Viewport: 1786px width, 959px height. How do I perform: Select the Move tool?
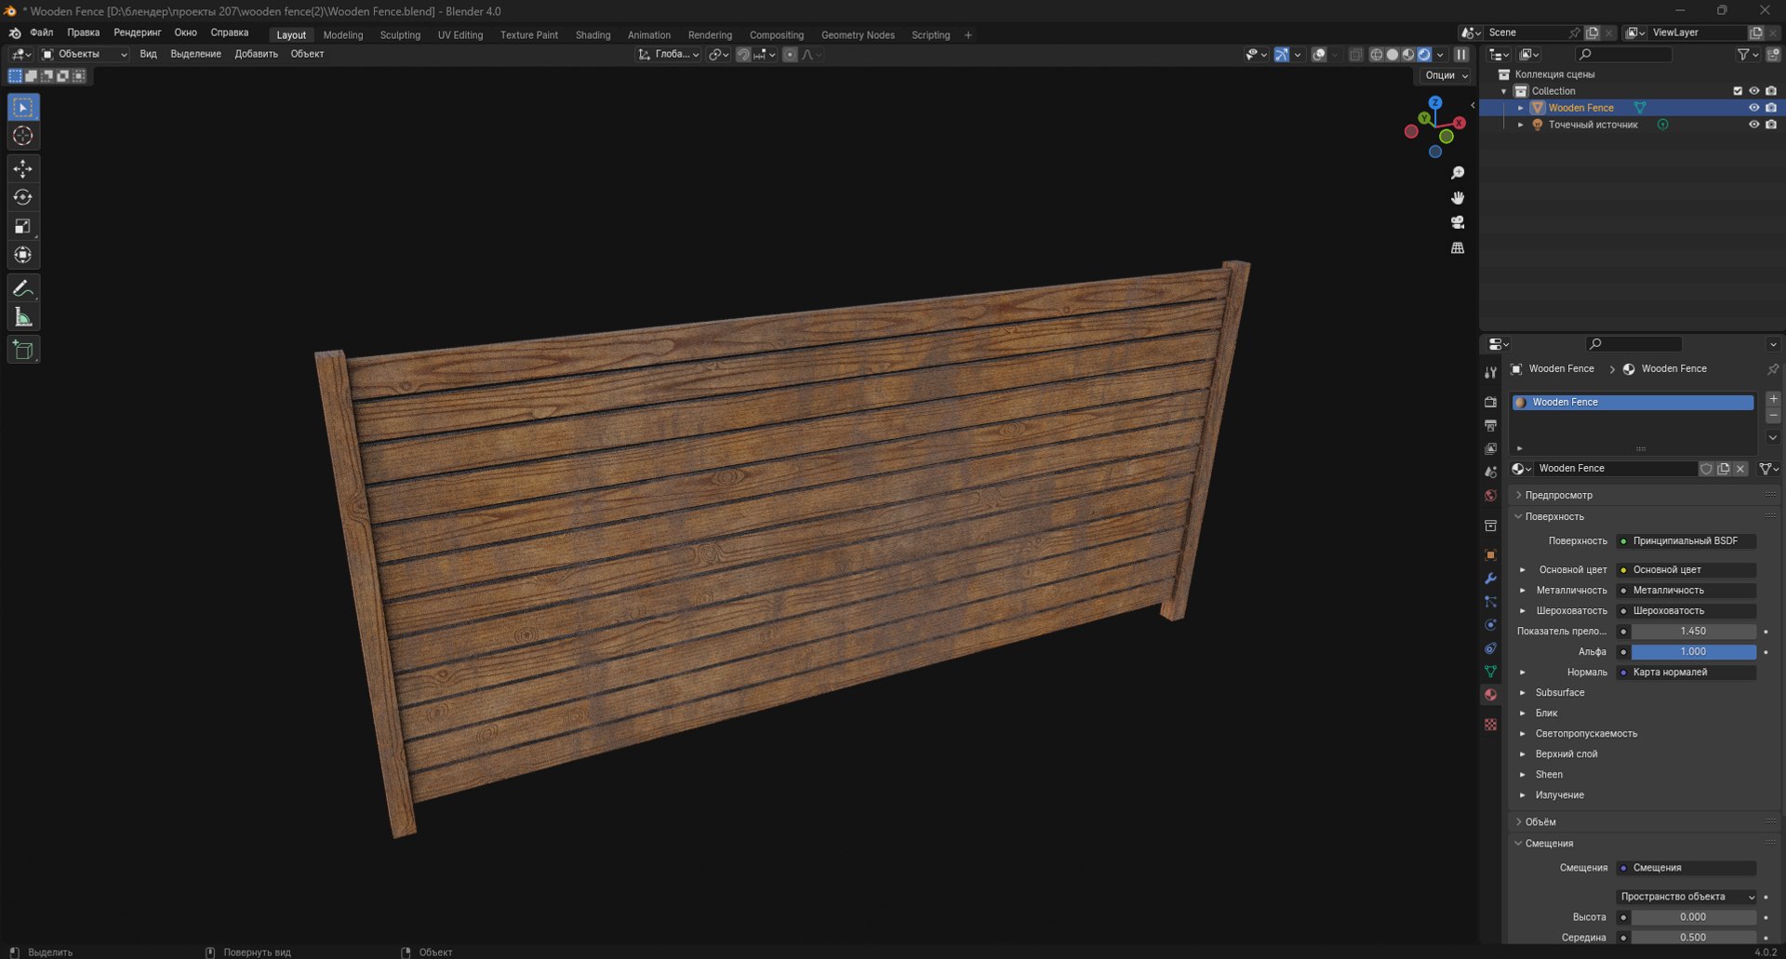(23, 168)
